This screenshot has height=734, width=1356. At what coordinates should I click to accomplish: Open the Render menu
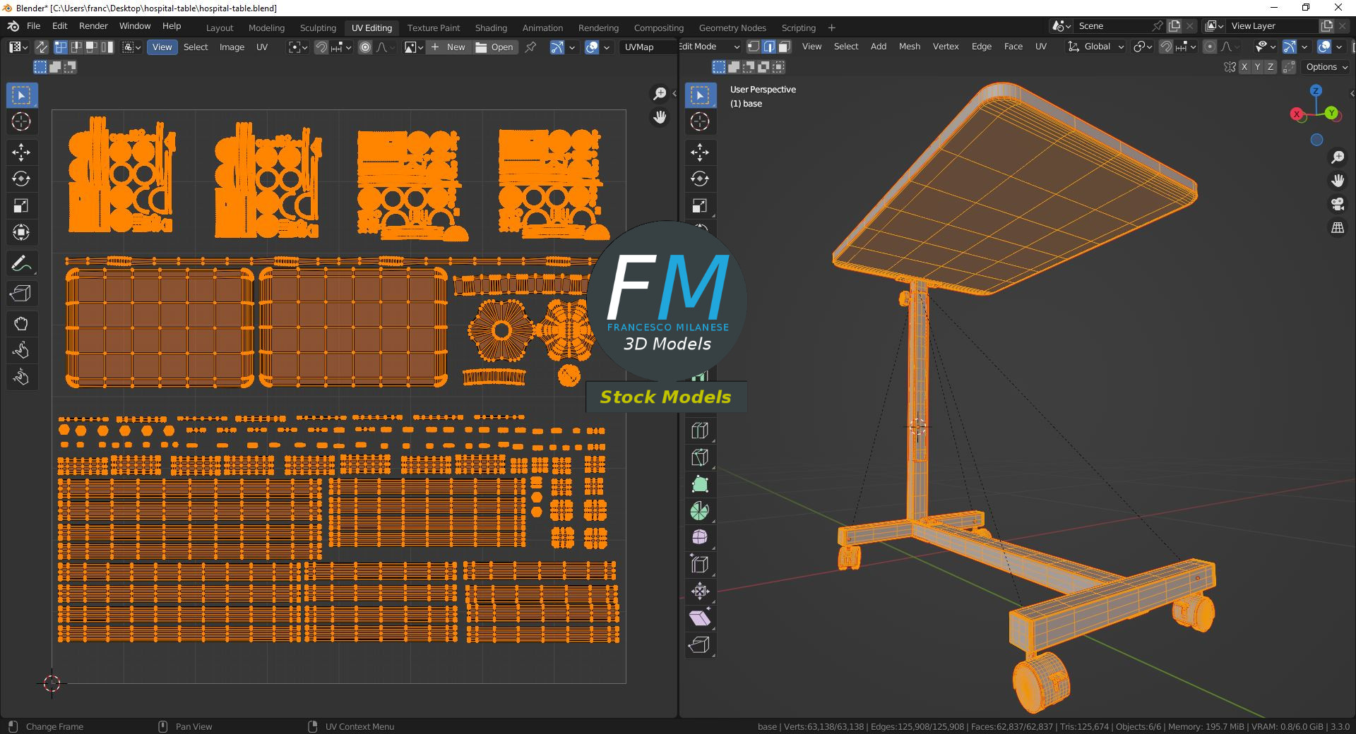tap(93, 26)
